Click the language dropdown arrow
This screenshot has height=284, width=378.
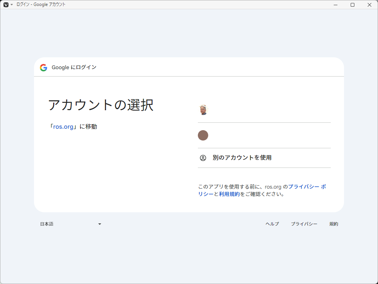pos(100,224)
